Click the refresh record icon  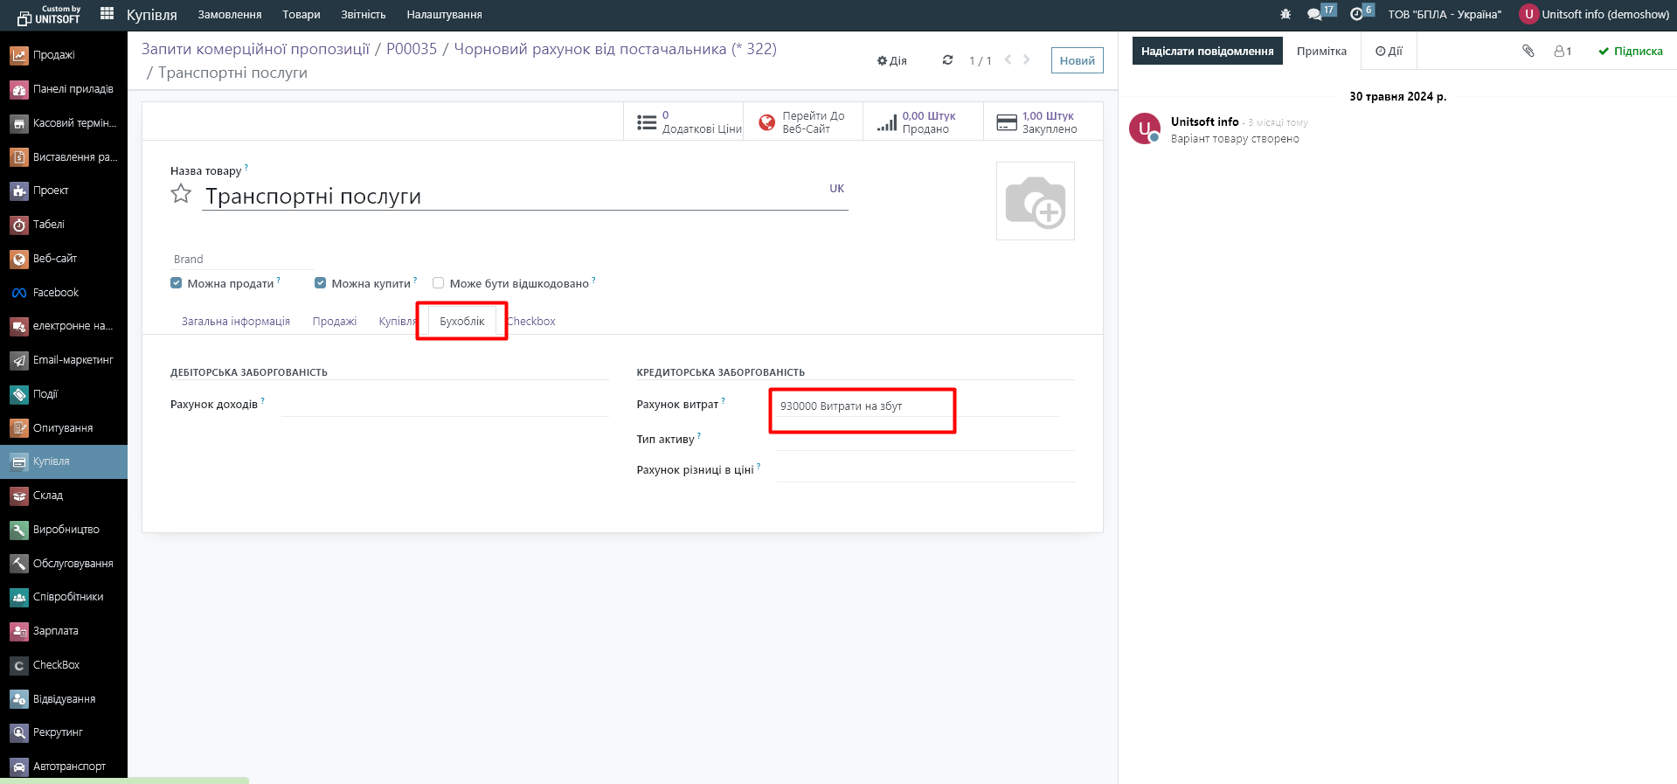click(947, 60)
